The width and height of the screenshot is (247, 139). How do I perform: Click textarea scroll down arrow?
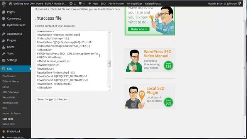point(109,86)
